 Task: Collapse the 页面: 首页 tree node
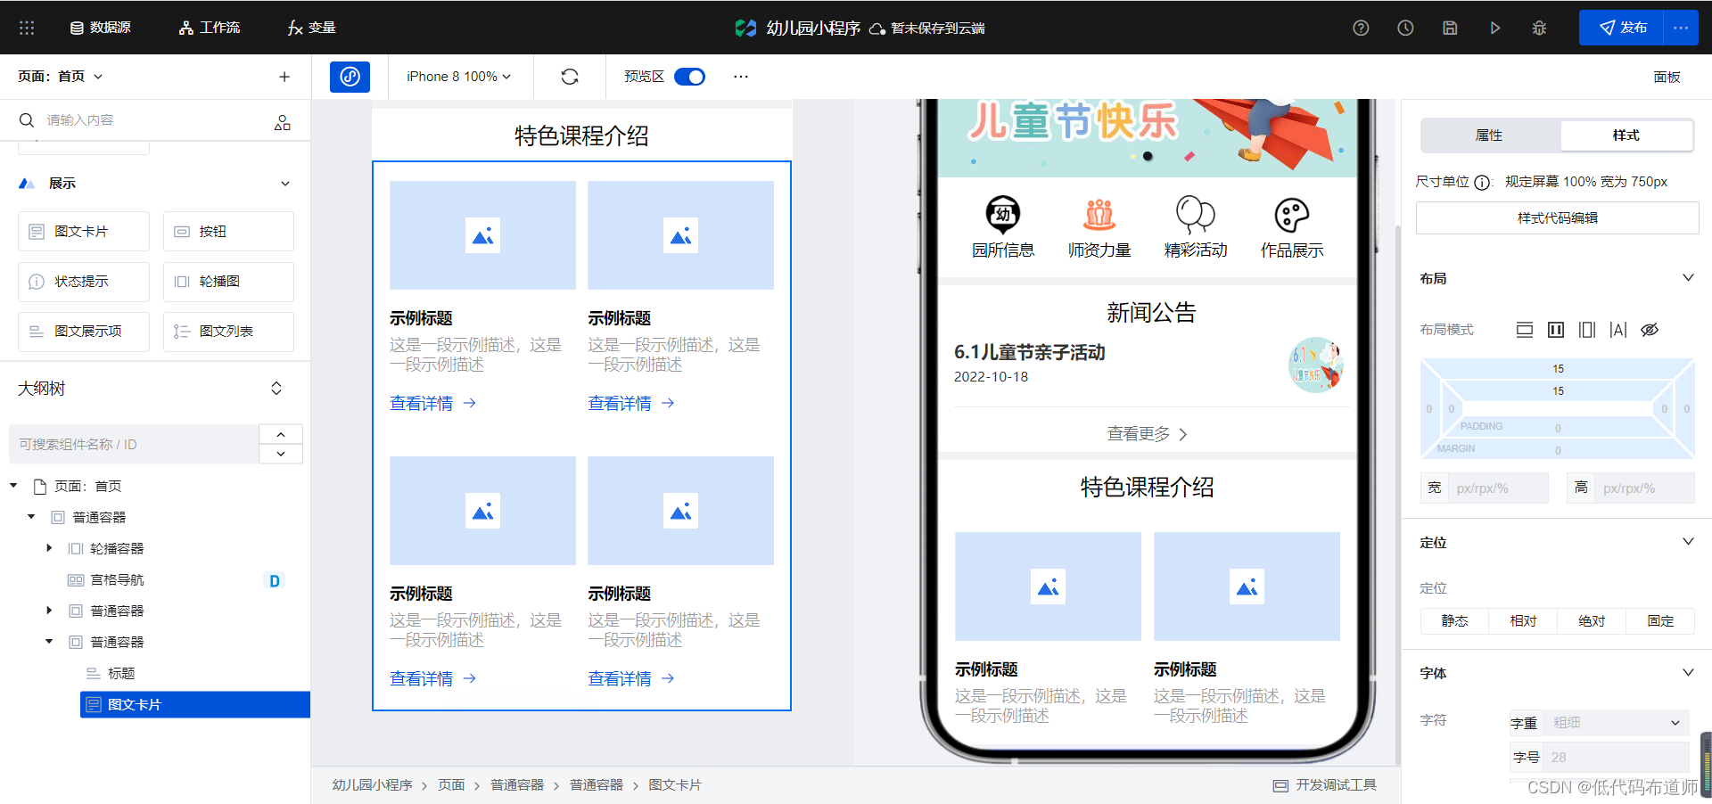pos(14,486)
